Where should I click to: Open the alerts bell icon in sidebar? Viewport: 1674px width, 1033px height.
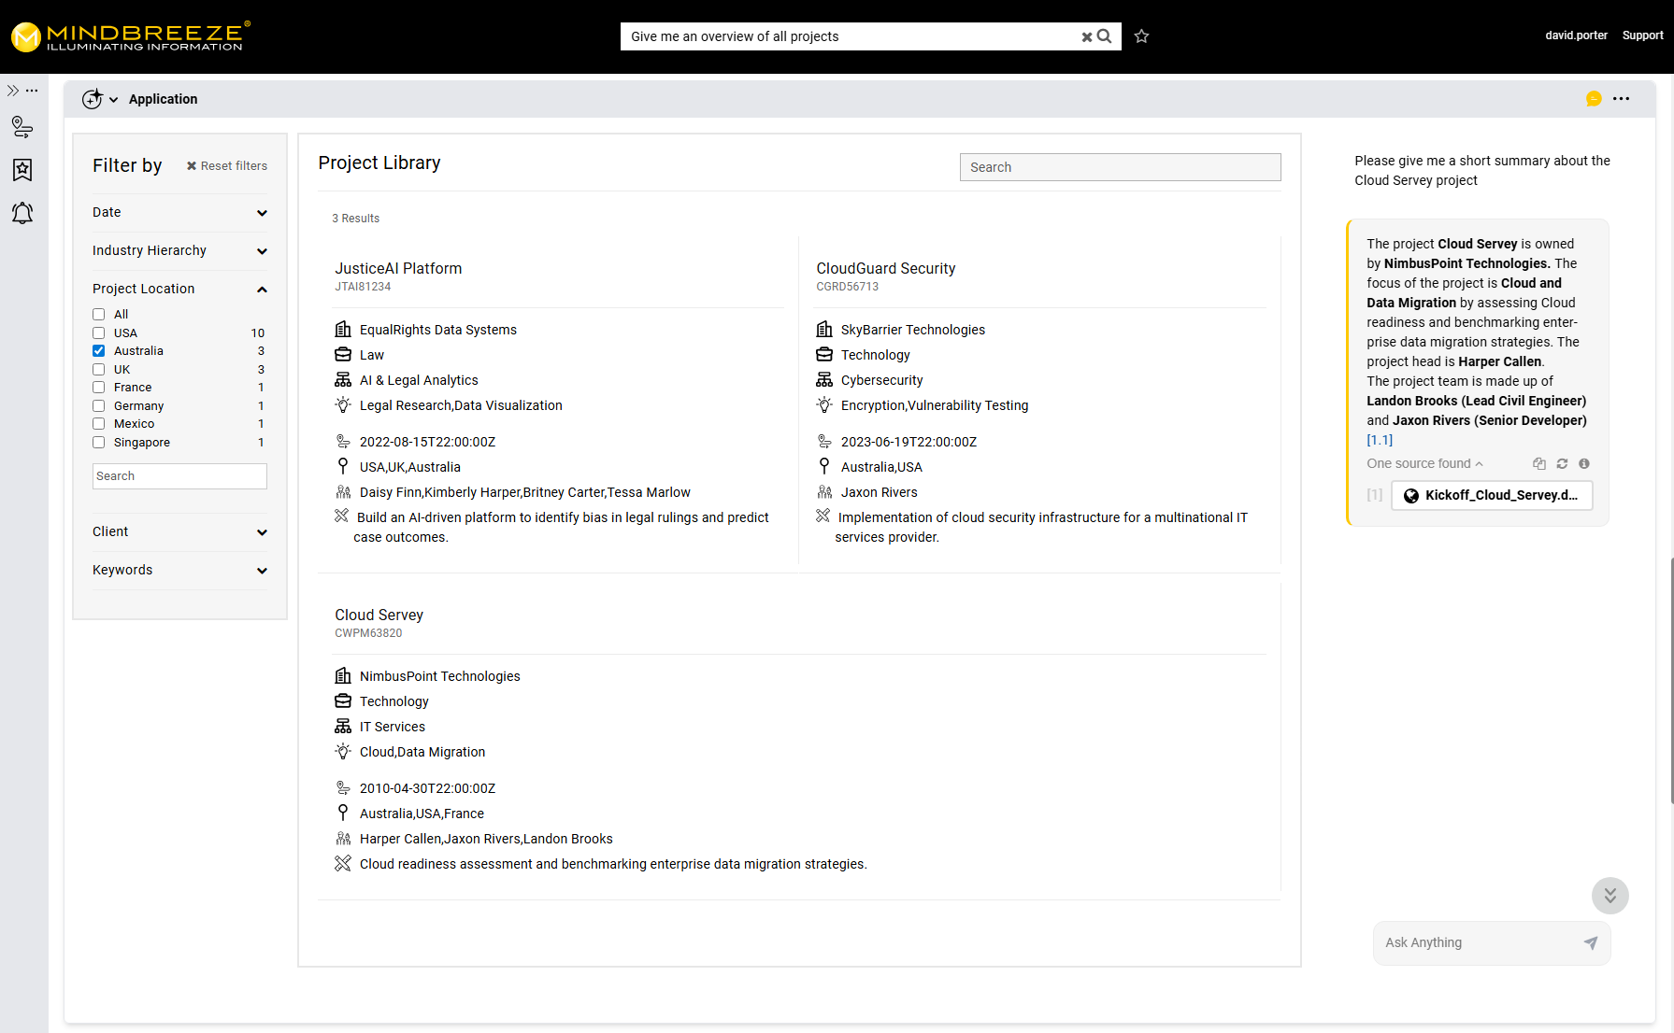pos(22,213)
